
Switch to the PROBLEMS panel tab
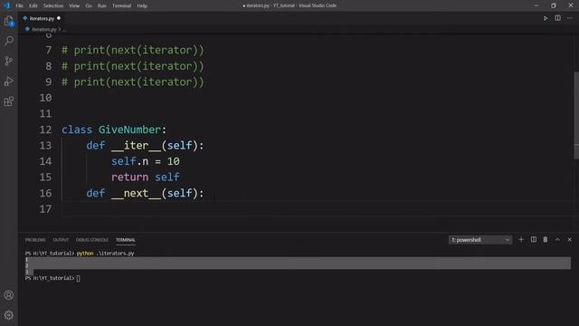[35, 240]
